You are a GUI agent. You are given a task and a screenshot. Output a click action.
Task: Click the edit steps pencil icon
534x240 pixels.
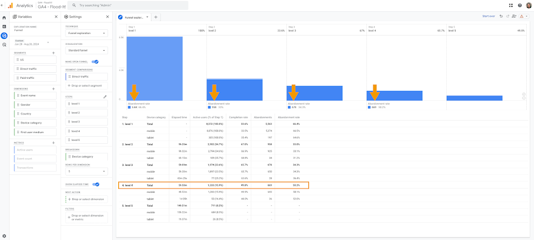tap(105, 97)
